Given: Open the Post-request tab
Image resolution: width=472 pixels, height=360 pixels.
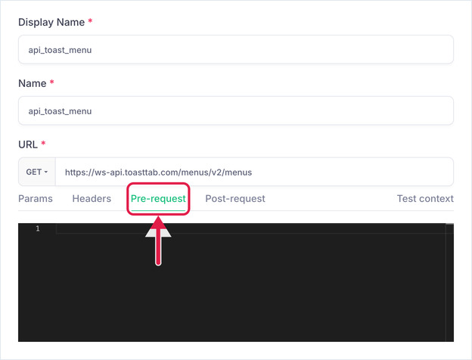Looking at the screenshot, I should (x=235, y=199).
